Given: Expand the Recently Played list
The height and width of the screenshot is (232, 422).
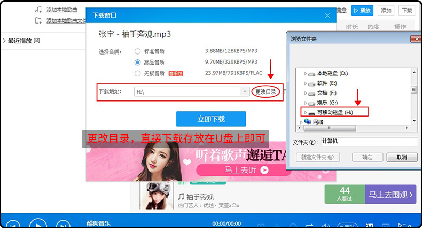Looking at the screenshot, I should click(4, 41).
